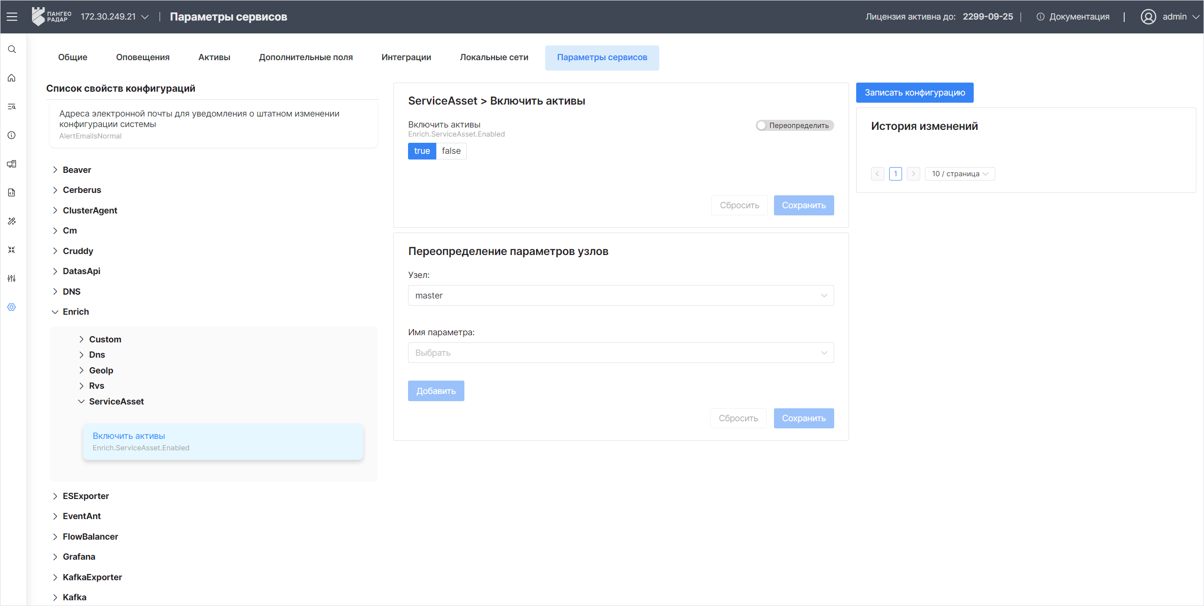The height and width of the screenshot is (606, 1204).
Task: Click the sliders settings sidebar icon
Action: point(12,278)
